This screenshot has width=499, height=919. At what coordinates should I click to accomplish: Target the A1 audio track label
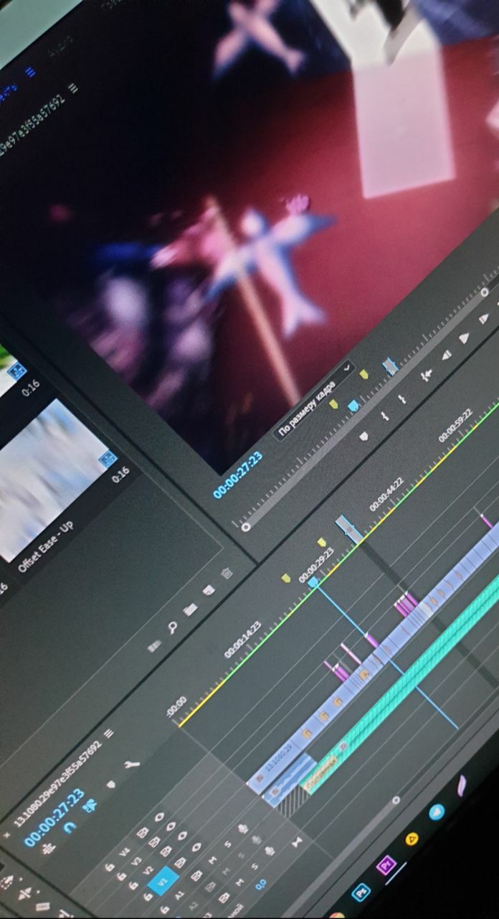(x=179, y=894)
